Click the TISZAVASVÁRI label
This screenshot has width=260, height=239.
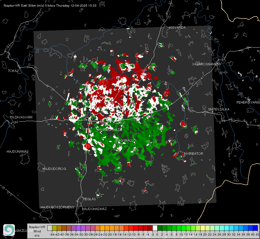point(21,117)
